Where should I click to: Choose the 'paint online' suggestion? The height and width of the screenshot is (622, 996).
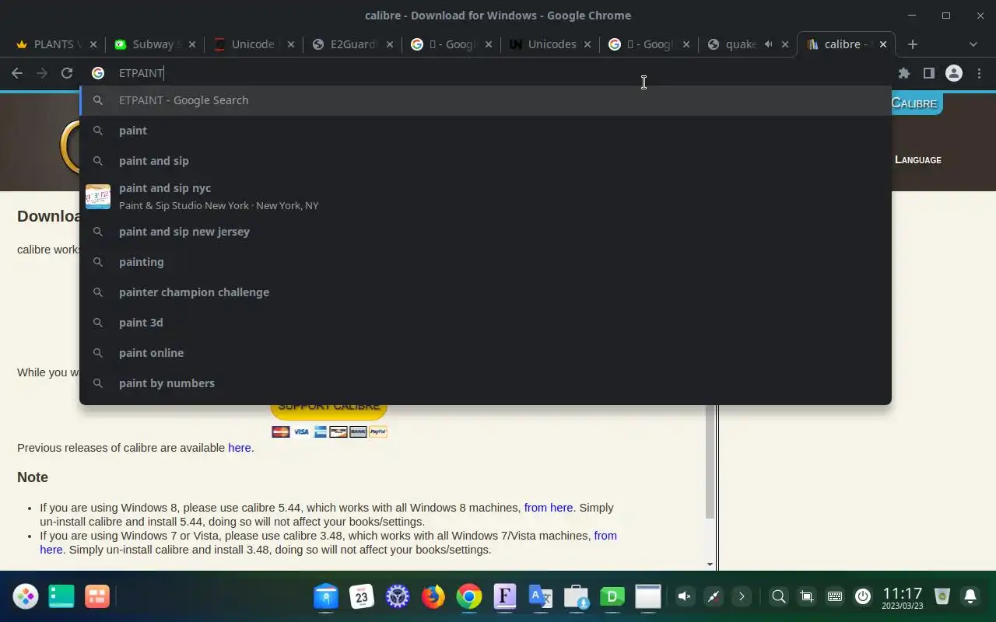tap(486, 353)
